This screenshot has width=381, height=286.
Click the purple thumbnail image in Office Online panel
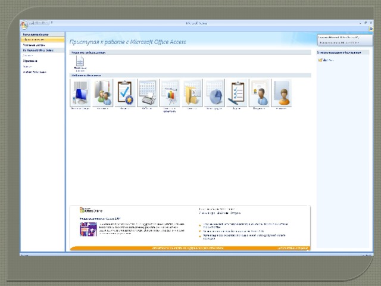(88, 229)
